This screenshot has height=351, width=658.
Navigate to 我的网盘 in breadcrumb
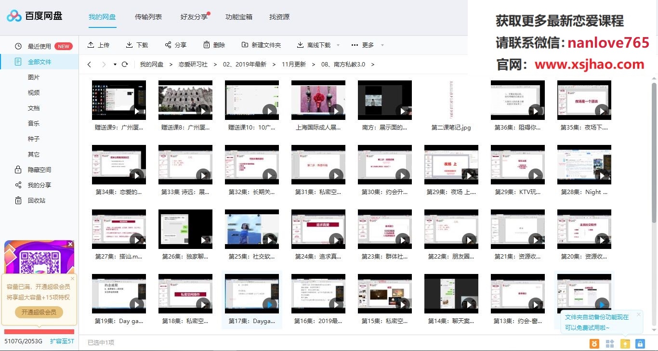click(x=152, y=64)
